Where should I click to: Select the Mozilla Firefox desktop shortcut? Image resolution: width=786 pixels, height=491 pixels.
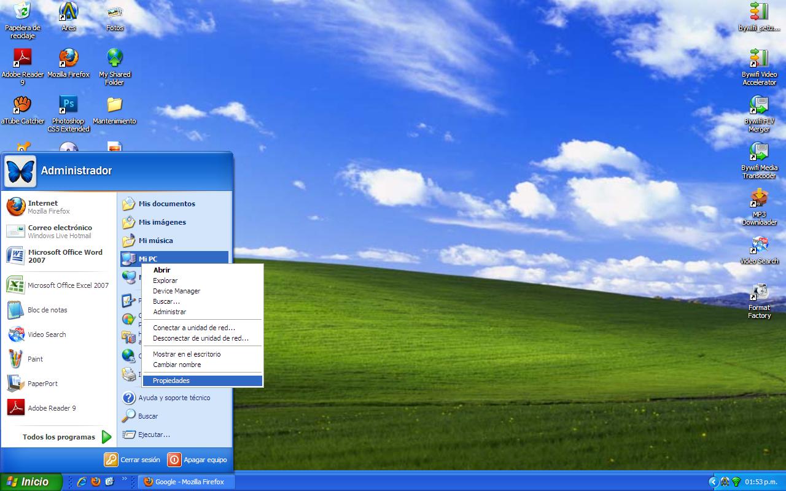pyautogui.click(x=69, y=63)
